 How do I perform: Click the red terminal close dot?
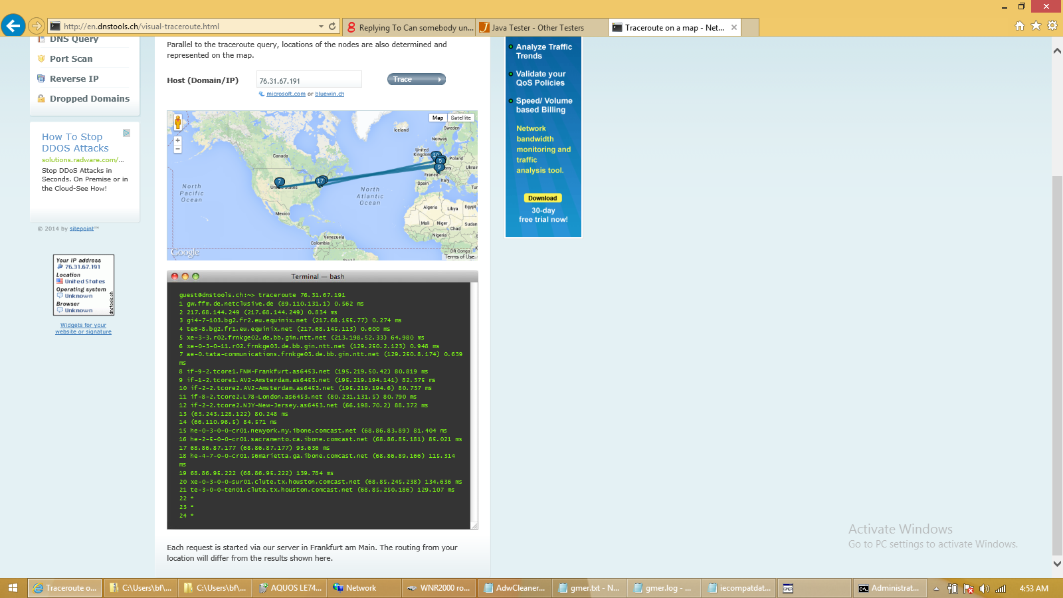(175, 276)
